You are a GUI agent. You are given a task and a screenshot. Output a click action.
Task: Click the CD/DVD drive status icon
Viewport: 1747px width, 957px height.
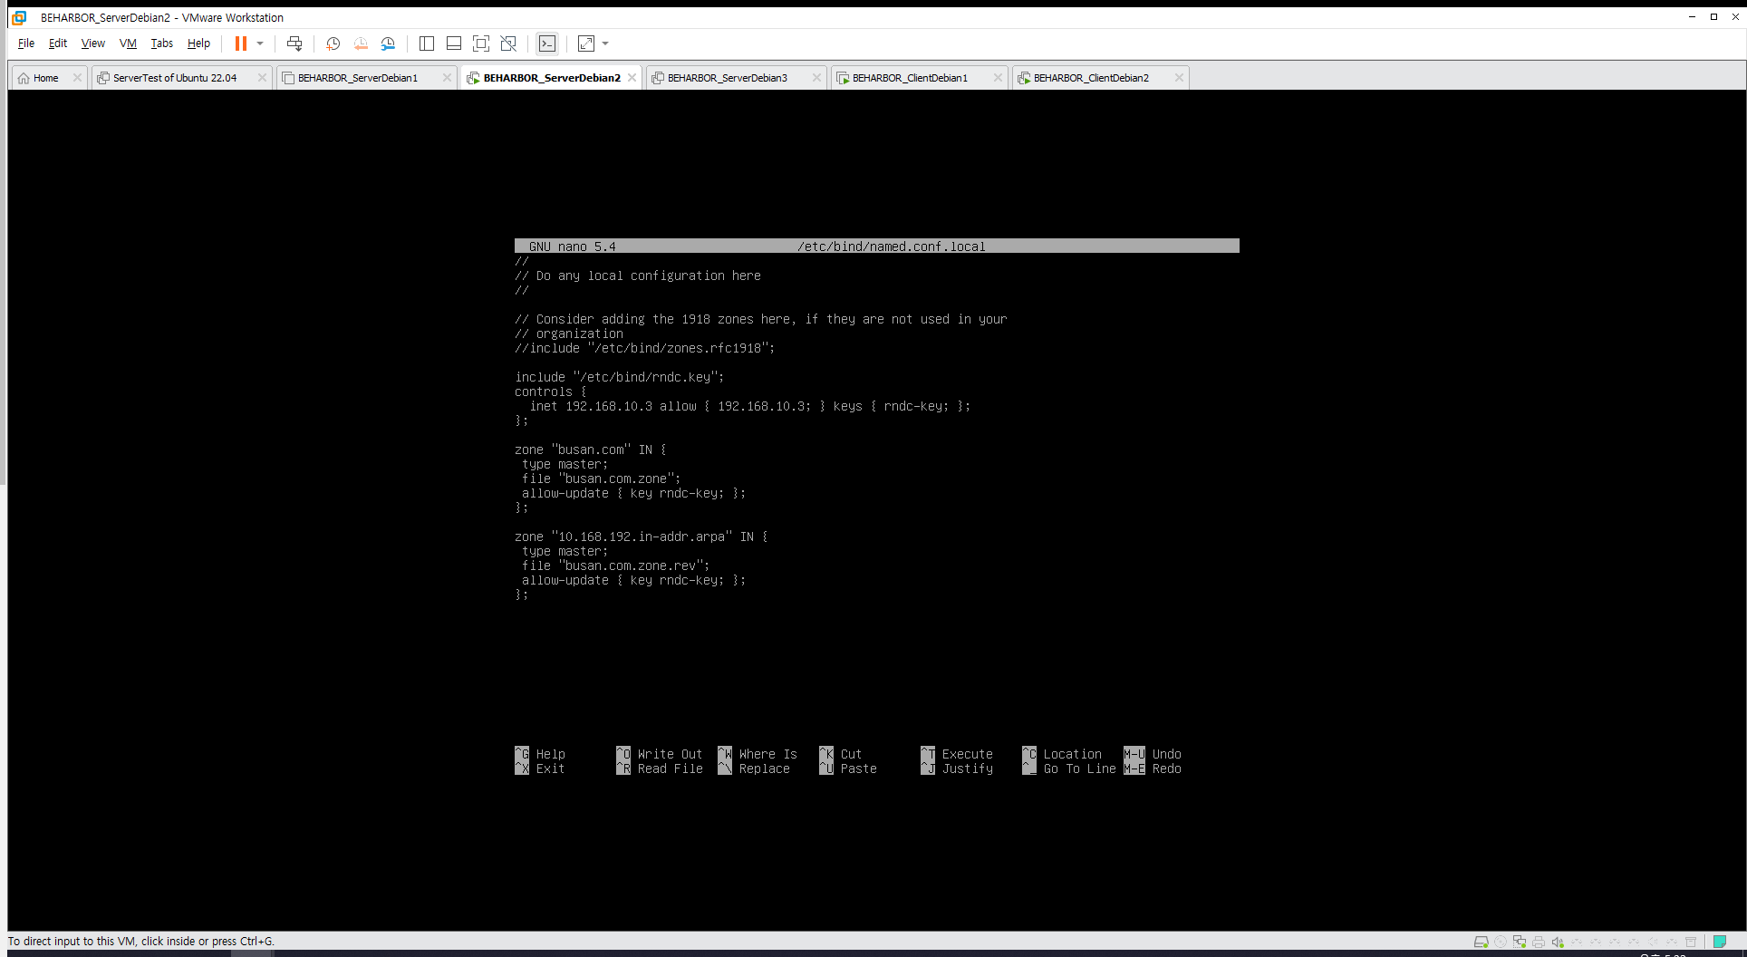1501,942
